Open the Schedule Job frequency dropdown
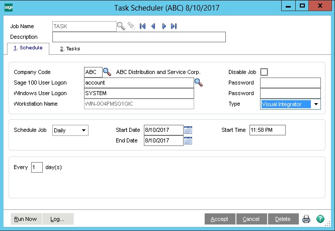335x231 pixels. pos(83,130)
